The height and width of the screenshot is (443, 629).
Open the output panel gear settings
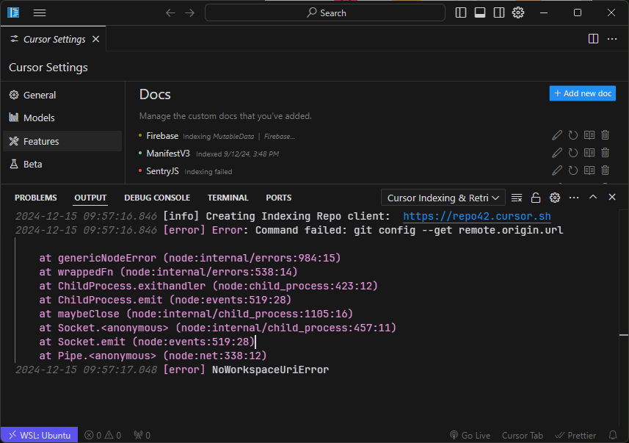555,198
